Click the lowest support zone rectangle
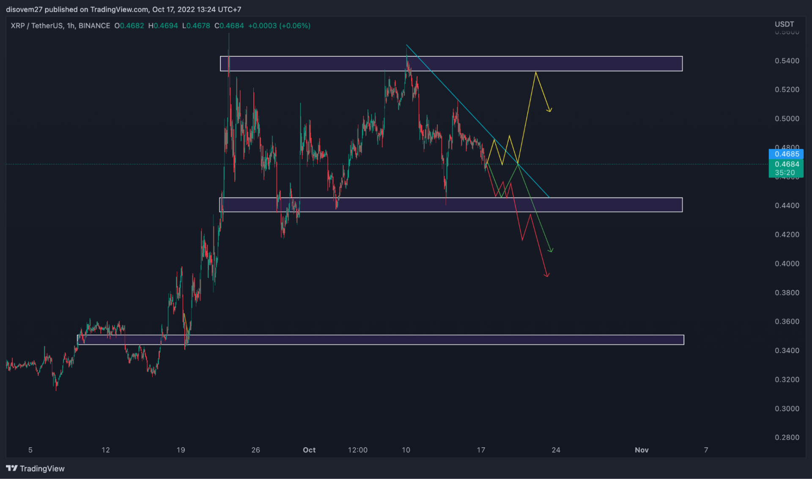The height and width of the screenshot is (479, 812). [x=381, y=340]
